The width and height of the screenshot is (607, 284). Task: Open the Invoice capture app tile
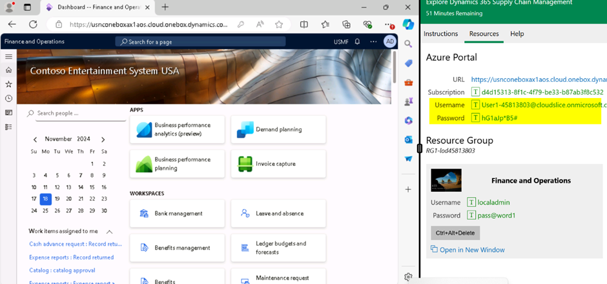(x=278, y=164)
